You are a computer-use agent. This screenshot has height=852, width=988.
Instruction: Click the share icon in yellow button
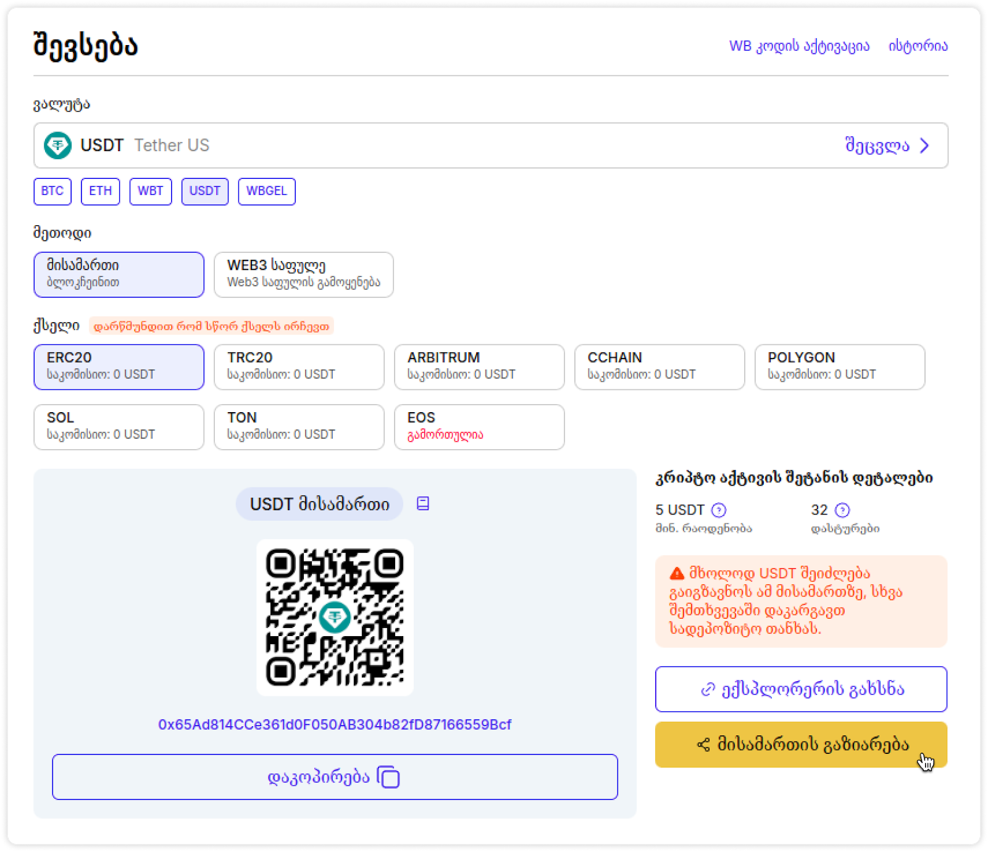point(703,745)
